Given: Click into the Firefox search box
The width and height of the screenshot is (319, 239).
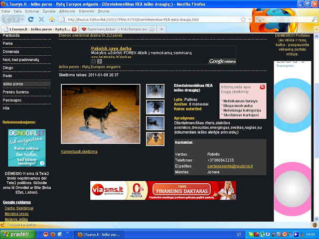Looking at the screenshot, I should [288, 19].
